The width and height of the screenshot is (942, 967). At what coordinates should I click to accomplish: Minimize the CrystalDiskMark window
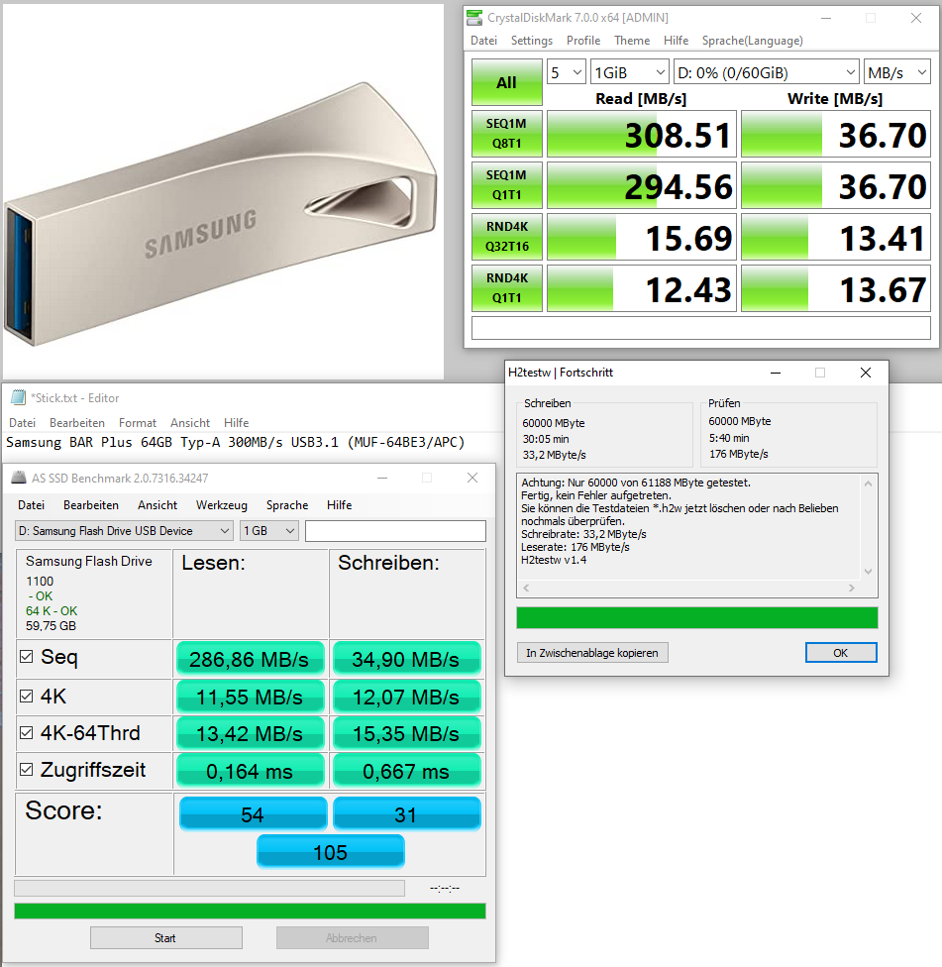point(826,18)
